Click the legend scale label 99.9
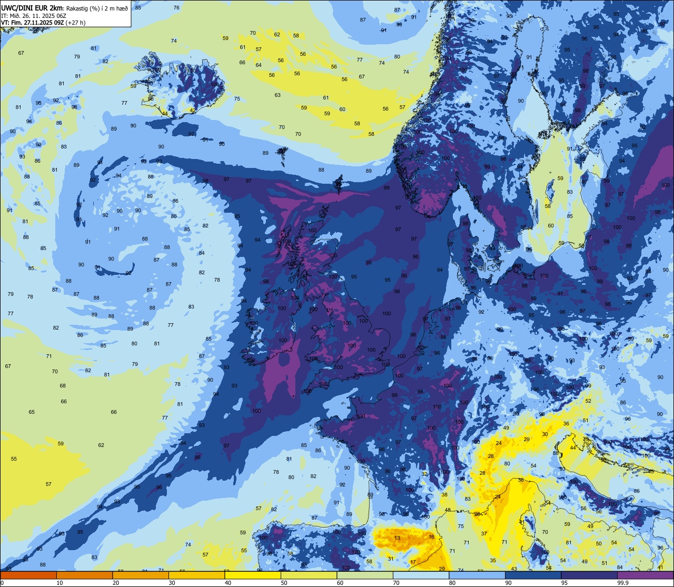This screenshot has height=587, width=674. pos(623,583)
